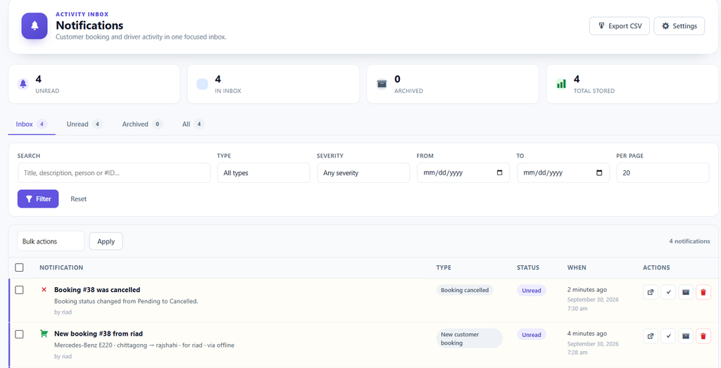The width and height of the screenshot is (721, 368).
Task: Click the From date mm/dd/yyyy field
Action: (x=463, y=173)
